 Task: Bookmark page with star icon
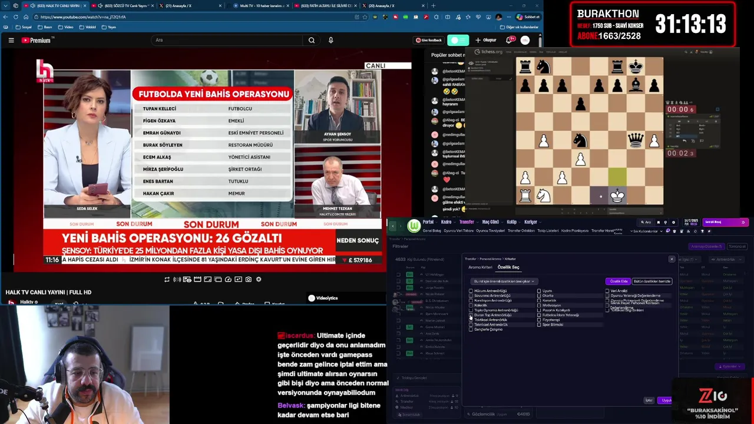(365, 17)
